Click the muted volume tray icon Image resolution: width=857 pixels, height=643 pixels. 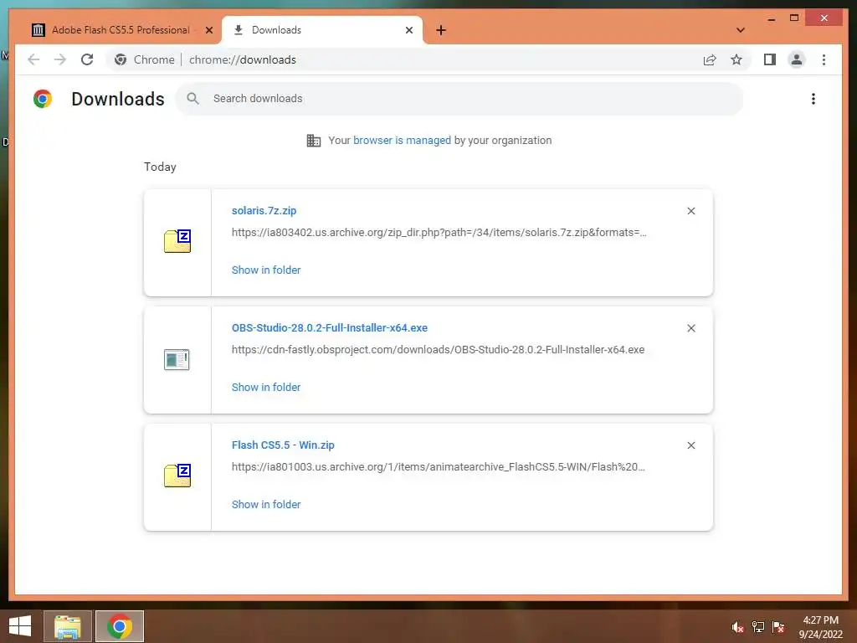pos(737,627)
